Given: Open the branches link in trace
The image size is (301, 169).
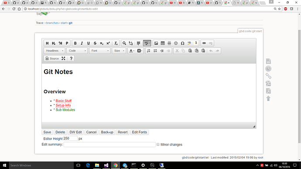Looking at the screenshot, I should tap(52, 23).
